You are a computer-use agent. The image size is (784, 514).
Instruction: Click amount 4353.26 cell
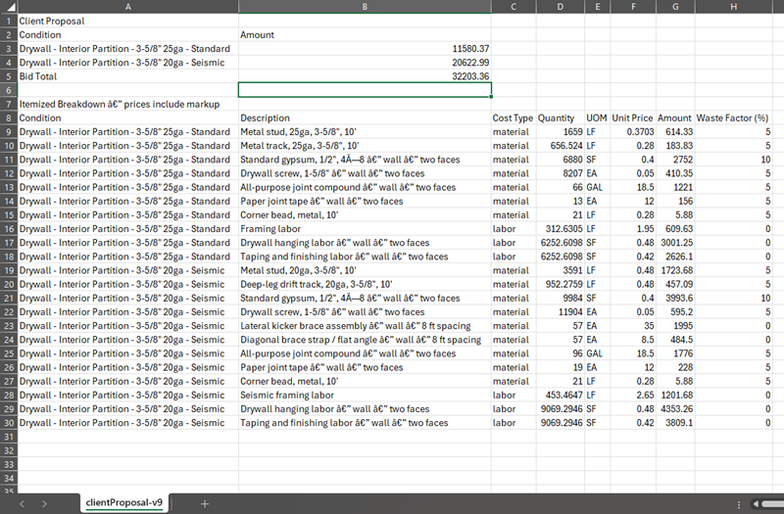coord(675,408)
